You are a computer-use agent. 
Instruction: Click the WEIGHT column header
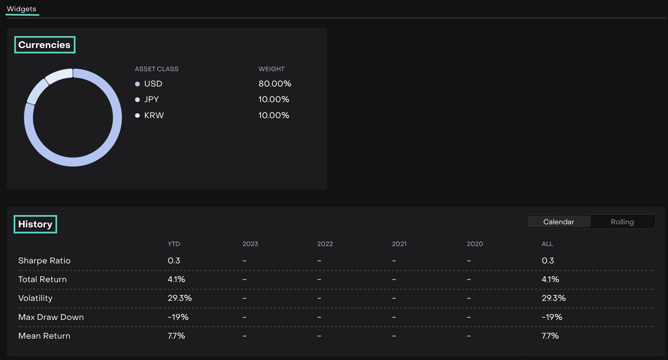pos(271,69)
